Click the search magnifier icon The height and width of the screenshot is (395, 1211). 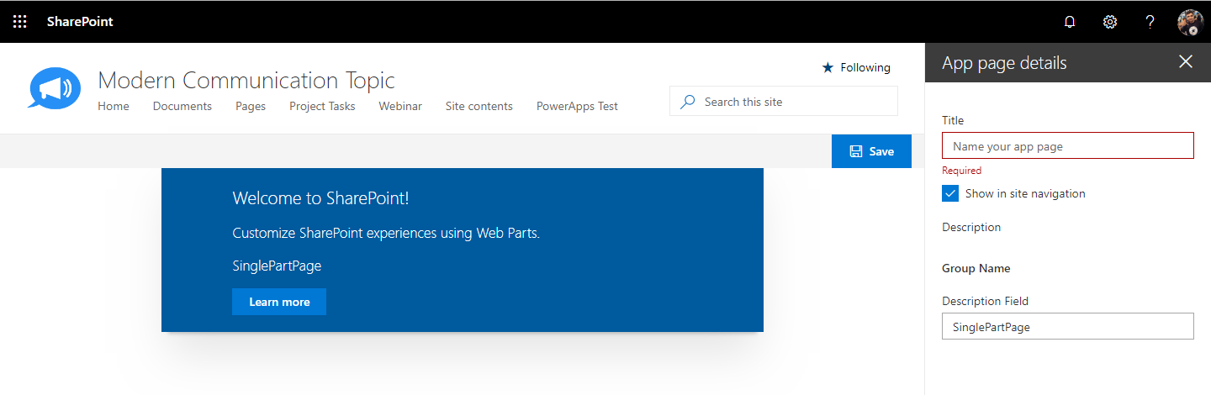coord(688,102)
